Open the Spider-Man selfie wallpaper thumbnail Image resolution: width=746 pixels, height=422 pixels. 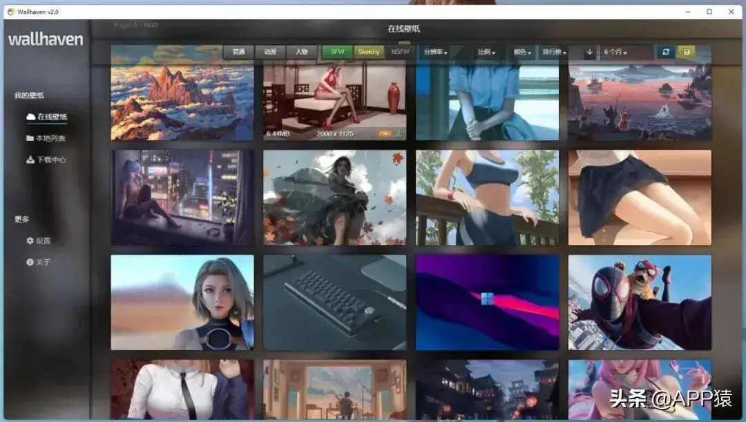(640, 302)
